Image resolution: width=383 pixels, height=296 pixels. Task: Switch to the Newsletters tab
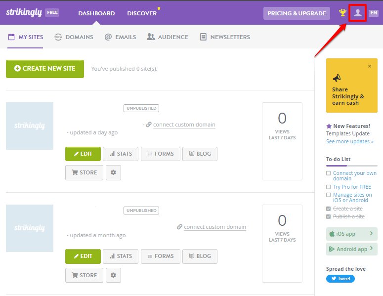coord(225,37)
